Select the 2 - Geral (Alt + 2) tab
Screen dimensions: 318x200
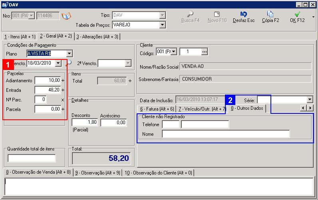[56, 36]
